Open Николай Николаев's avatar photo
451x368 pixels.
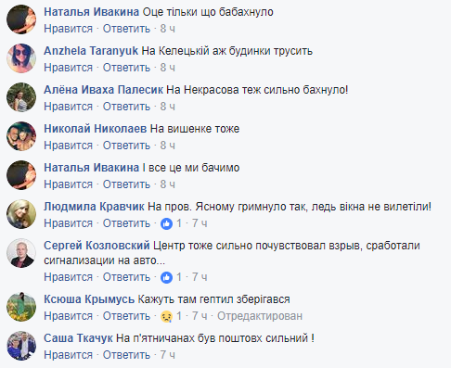(21, 136)
